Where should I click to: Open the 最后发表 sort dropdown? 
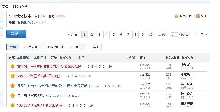click(73, 57)
